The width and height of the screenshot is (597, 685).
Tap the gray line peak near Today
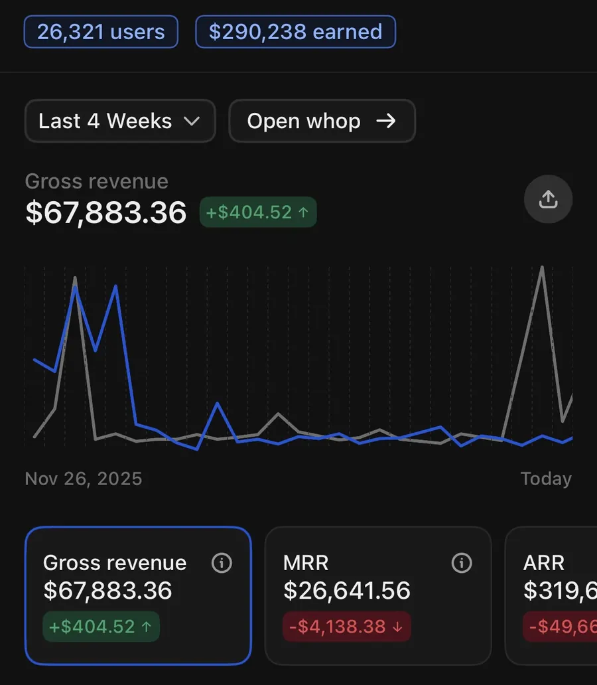pyautogui.click(x=542, y=267)
